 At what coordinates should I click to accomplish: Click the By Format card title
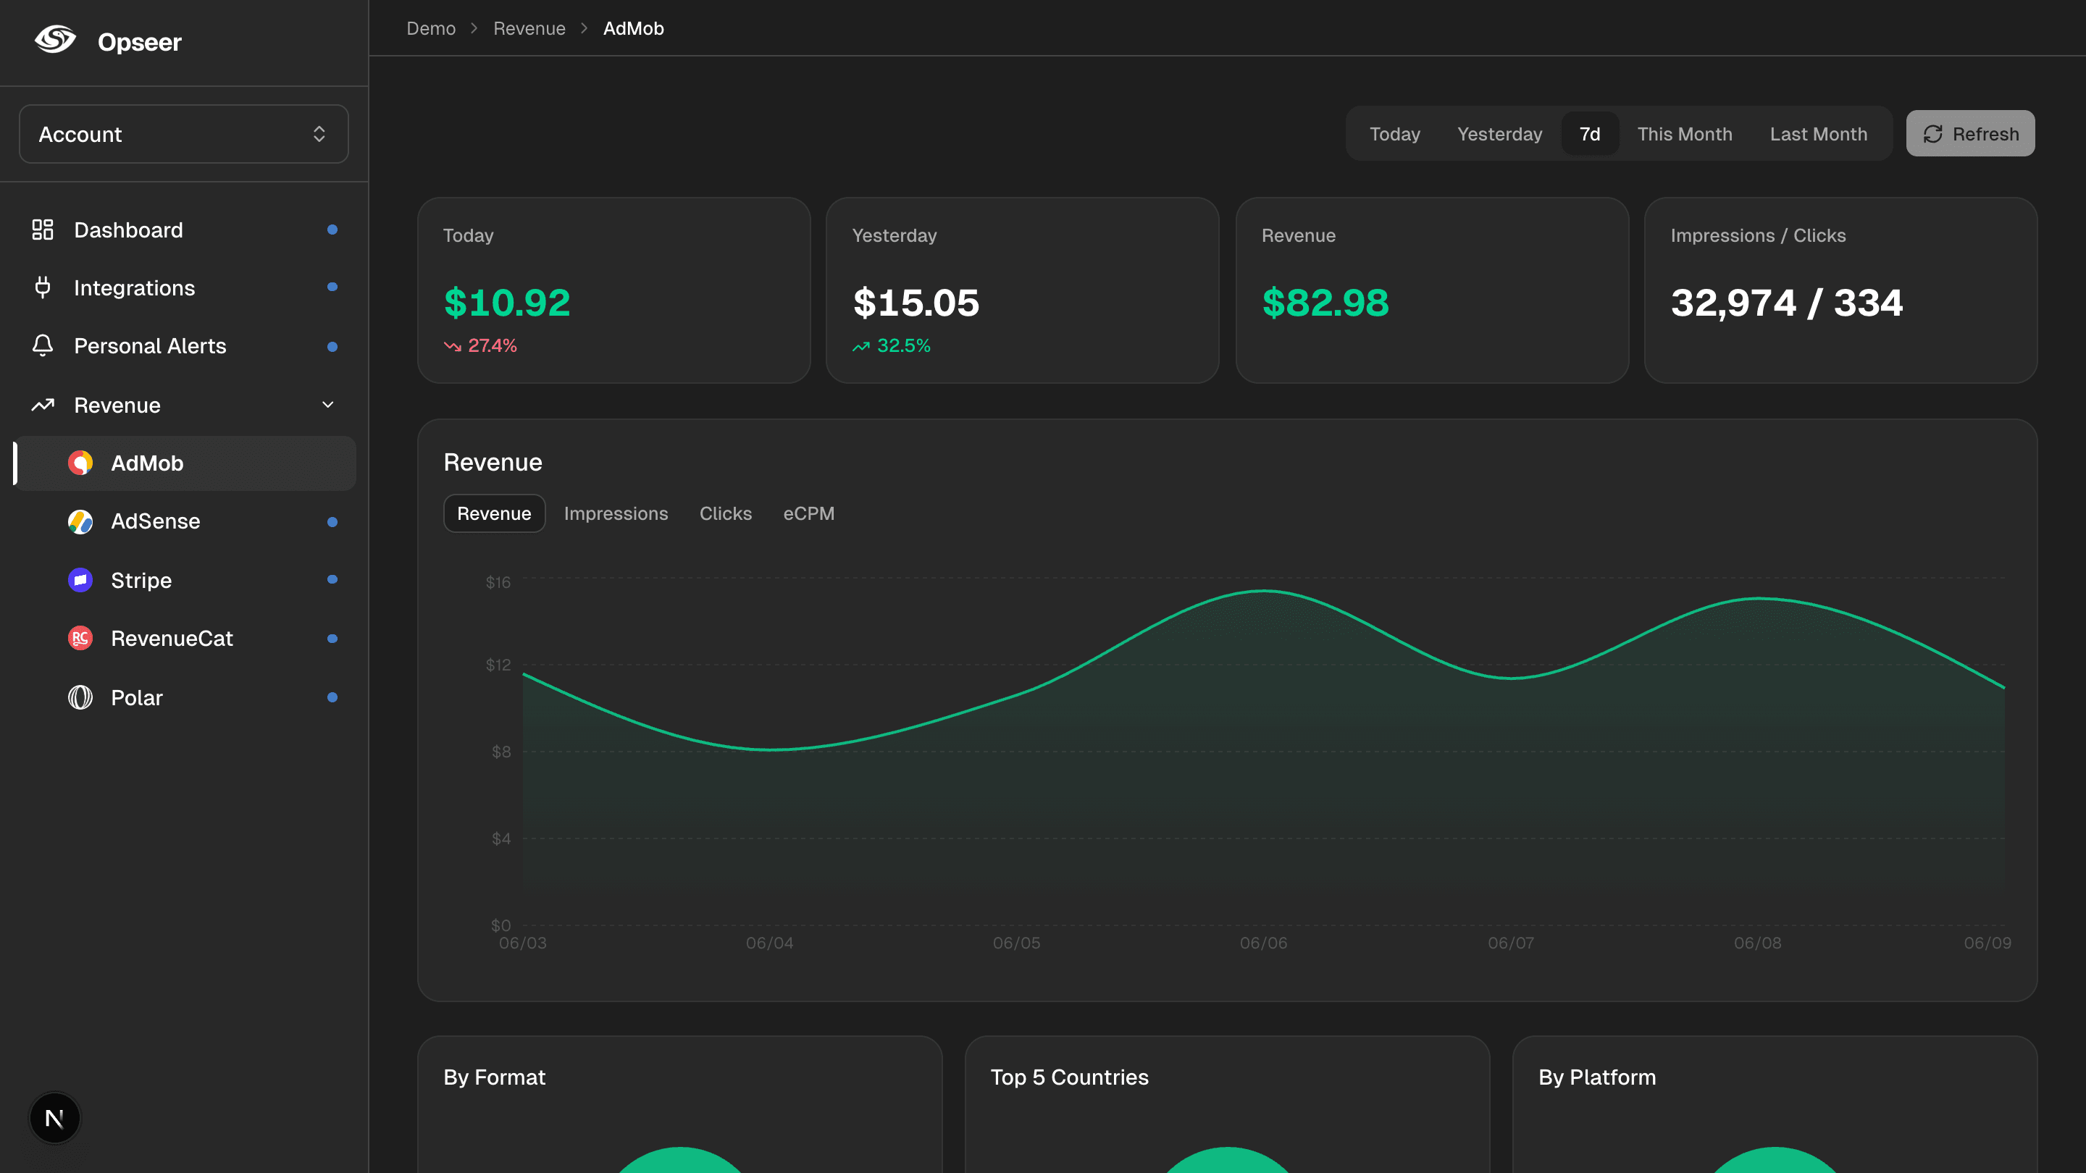pyautogui.click(x=494, y=1077)
